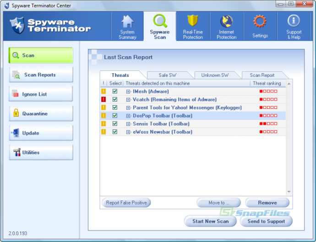Click Start New Scan button
Image resolution: width=316 pixels, height=242 pixels.
click(210, 221)
